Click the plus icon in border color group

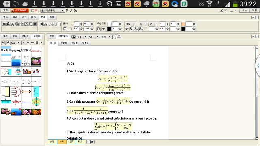(x=104, y=29)
